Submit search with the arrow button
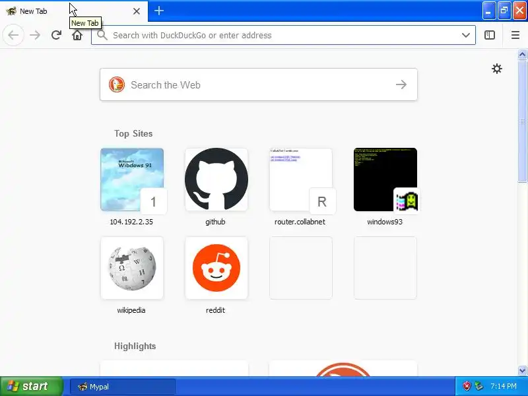528x396 pixels. (401, 84)
